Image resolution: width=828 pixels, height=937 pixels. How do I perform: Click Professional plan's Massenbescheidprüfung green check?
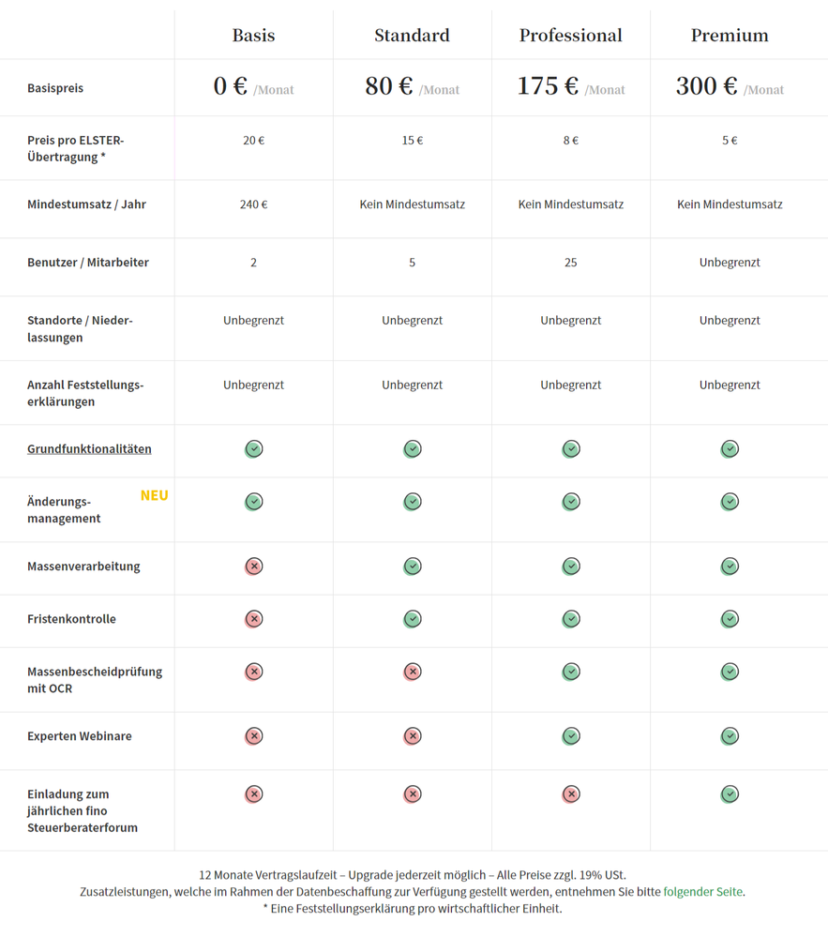pos(571,672)
